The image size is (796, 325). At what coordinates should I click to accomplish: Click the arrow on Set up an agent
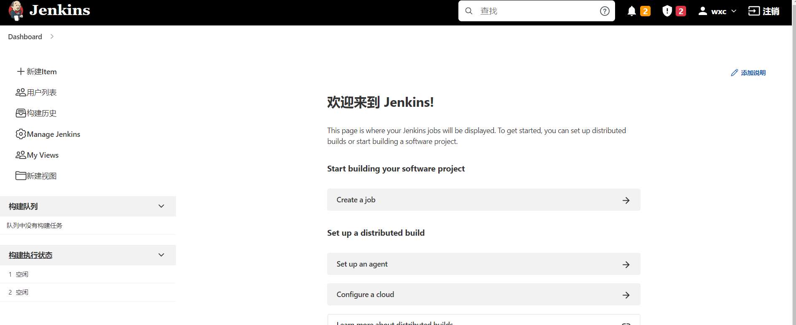pyautogui.click(x=626, y=265)
